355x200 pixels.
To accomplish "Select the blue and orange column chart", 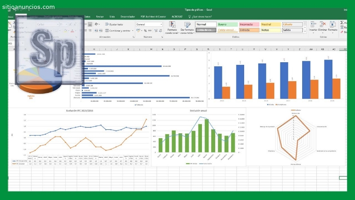I will 276,79.
